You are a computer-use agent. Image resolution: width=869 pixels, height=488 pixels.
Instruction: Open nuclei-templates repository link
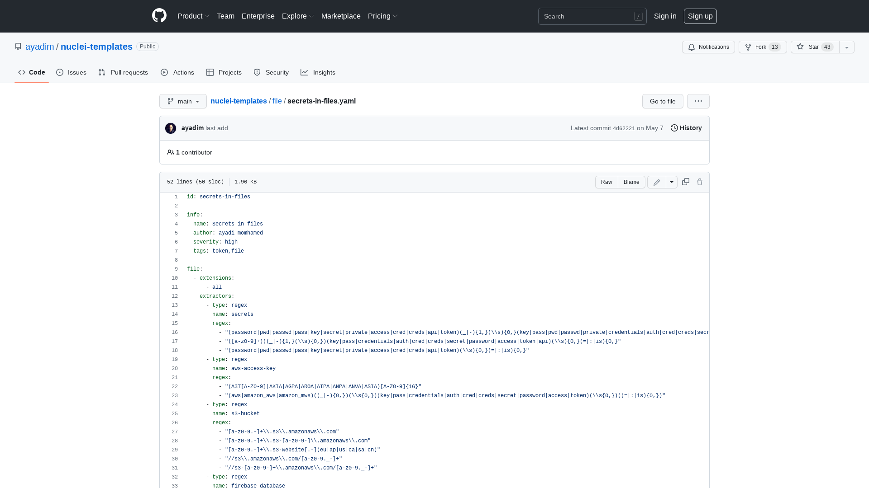(x=96, y=47)
